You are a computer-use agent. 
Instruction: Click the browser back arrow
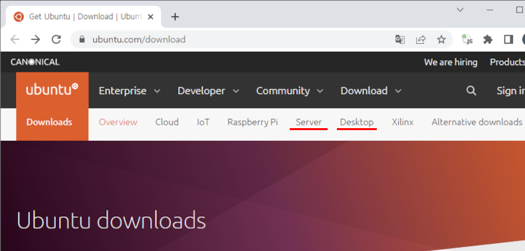[x=15, y=39]
